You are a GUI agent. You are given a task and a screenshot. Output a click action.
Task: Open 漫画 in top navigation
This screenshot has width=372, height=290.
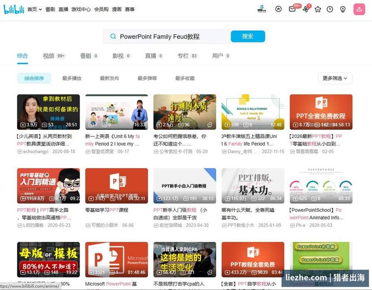pos(117,9)
